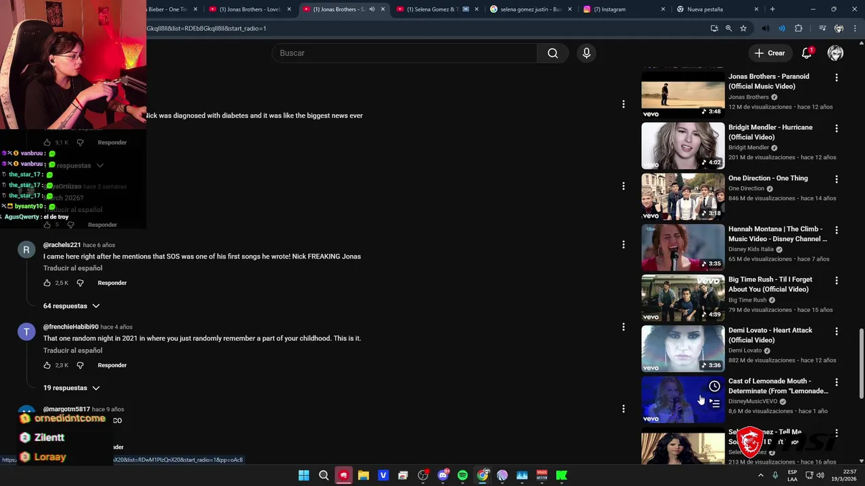Dislike the @rachels221 comment

pos(80,283)
